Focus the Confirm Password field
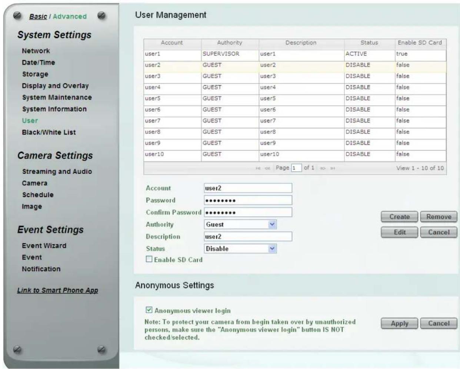Viewport: 460px width, 369px height. tap(248, 212)
